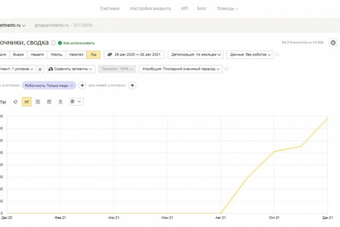
Task: Click the help icon next to Данные: без роботов
Action: (277, 55)
